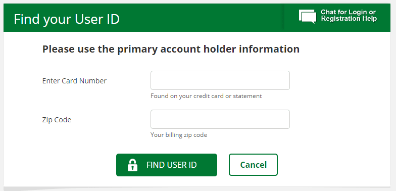Submit with the FIND USER ID button

click(x=167, y=165)
